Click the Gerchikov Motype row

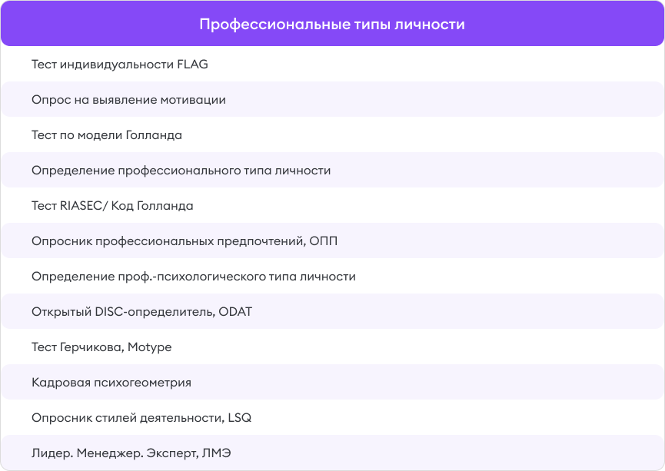[100, 347]
